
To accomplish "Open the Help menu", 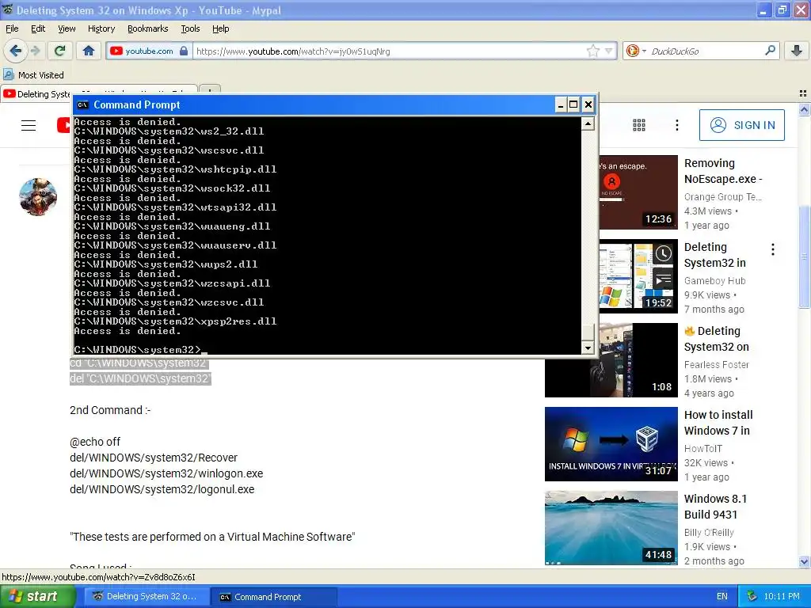I will coord(220,28).
